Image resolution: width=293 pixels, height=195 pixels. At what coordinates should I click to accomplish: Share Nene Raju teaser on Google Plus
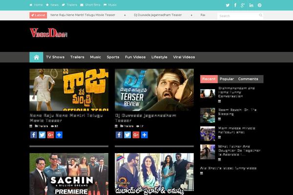click(50, 135)
